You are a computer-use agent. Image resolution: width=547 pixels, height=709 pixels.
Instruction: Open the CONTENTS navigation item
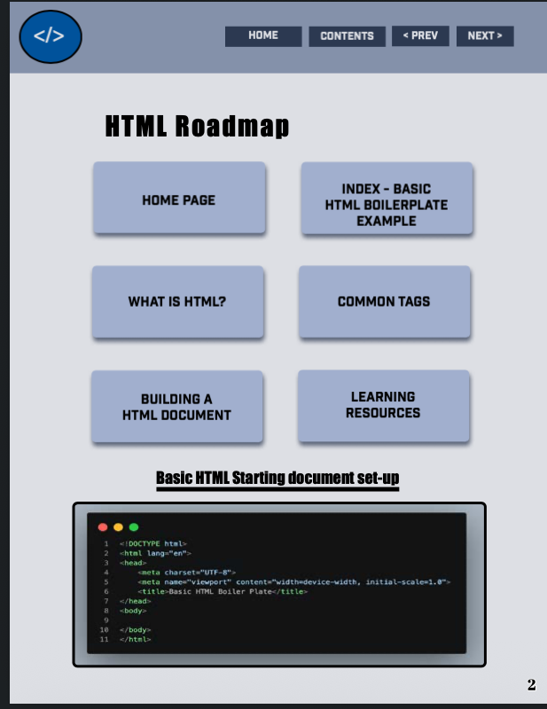point(347,36)
